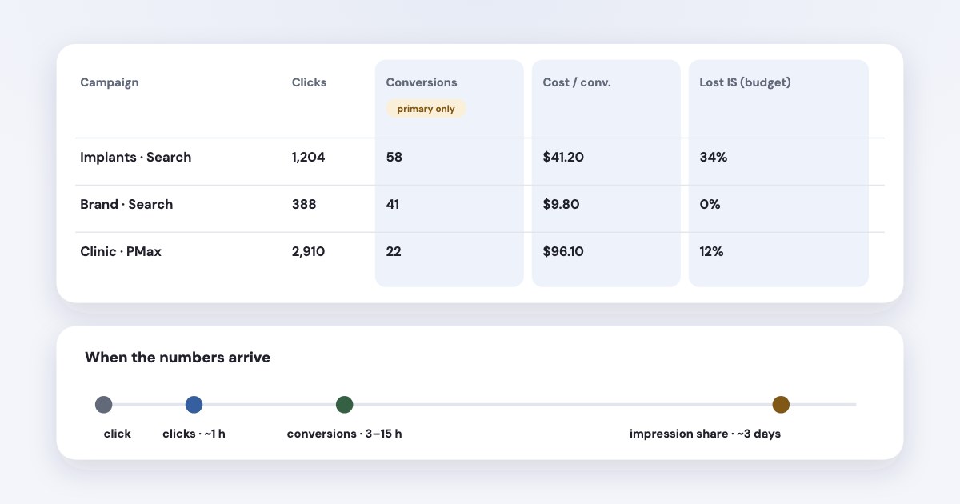Click the Conversions column header

point(422,82)
